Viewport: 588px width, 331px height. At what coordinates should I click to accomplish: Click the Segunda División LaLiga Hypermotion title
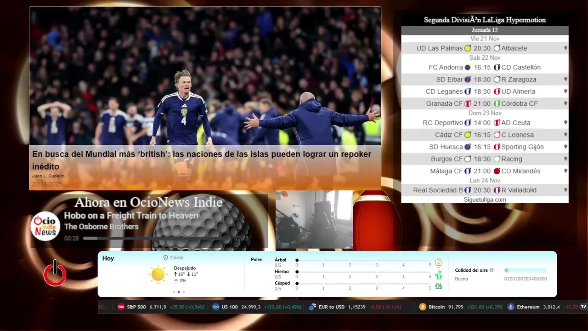point(485,20)
